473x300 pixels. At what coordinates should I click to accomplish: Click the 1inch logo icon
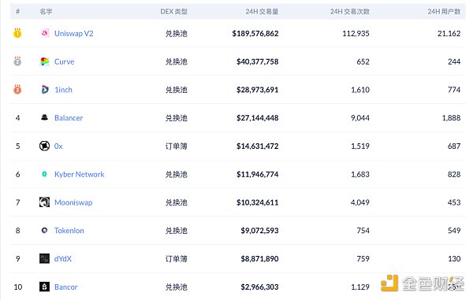tap(45, 90)
